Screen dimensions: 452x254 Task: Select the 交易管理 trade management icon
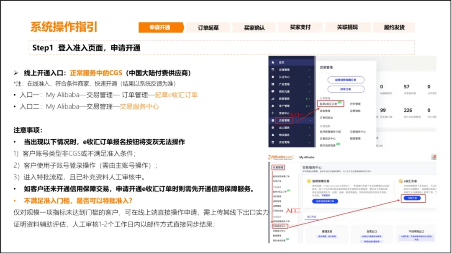pyautogui.click(x=273, y=119)
